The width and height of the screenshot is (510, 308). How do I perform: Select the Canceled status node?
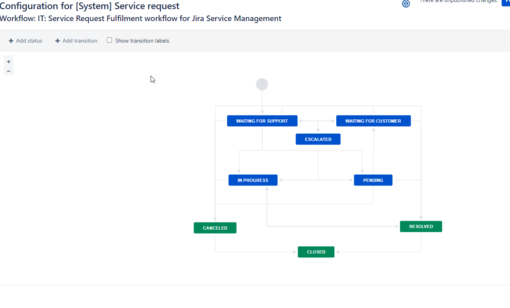coord(215,228)
